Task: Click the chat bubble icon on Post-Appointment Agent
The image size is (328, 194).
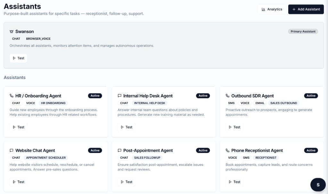Action: coord(120,150)
